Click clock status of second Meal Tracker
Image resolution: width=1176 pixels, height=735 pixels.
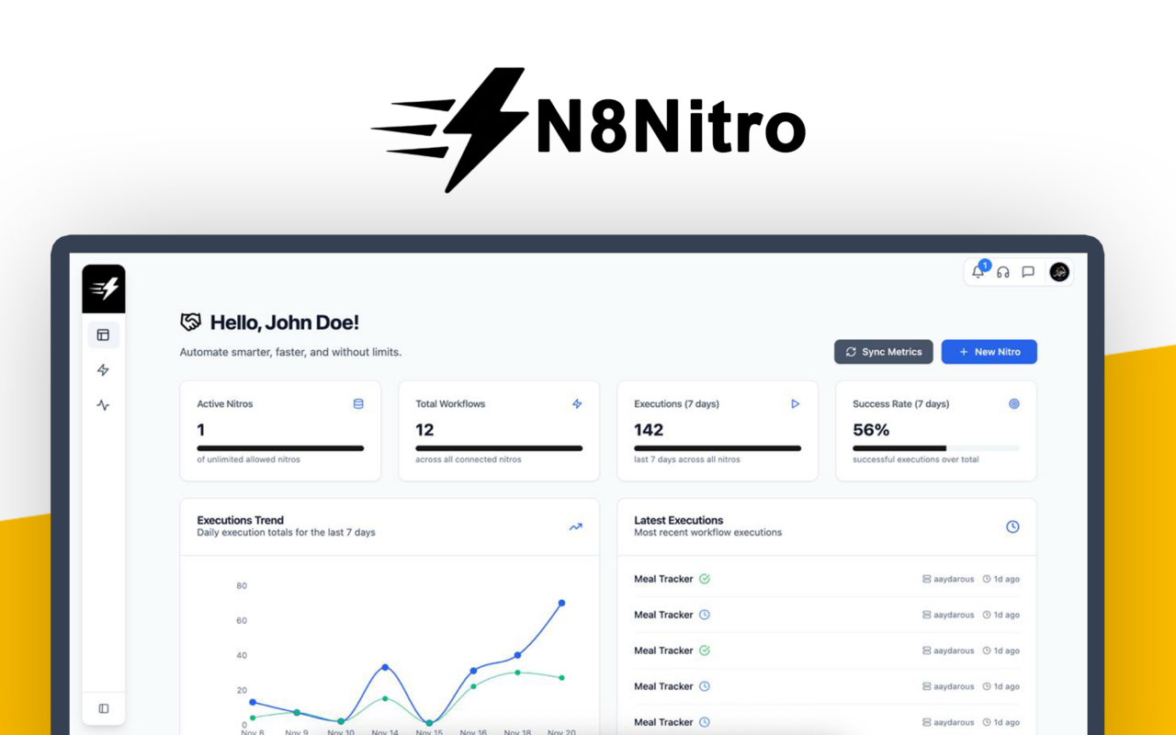pyautogui.click(x=705, y=615)
